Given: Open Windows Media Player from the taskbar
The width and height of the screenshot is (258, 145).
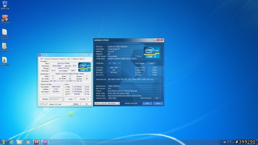Looking at the screenshot, I should [28, 142].
